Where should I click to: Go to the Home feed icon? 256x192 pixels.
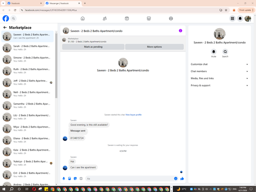tap(82, 18)
